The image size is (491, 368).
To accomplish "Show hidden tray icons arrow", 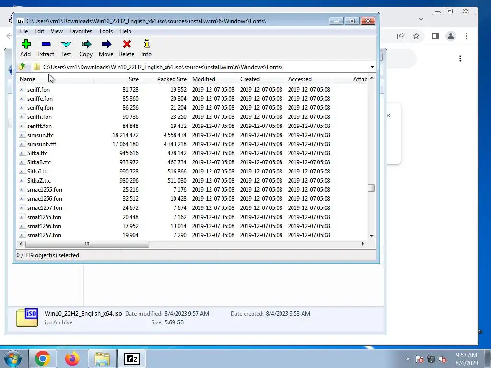I will tap(408, 359).
